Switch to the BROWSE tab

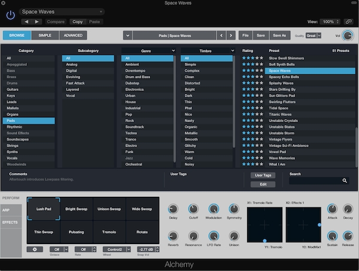click(x=17, y=35)
